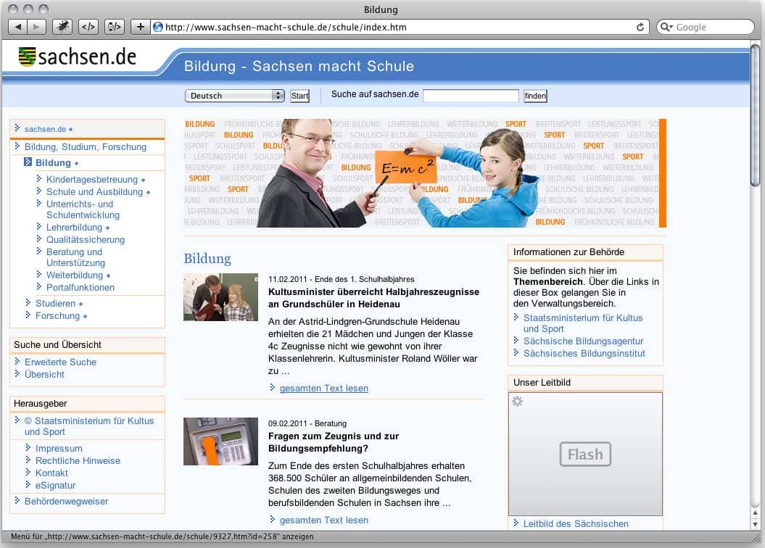Open Lehrerbildung in the sidebar menu

(74, 227)
